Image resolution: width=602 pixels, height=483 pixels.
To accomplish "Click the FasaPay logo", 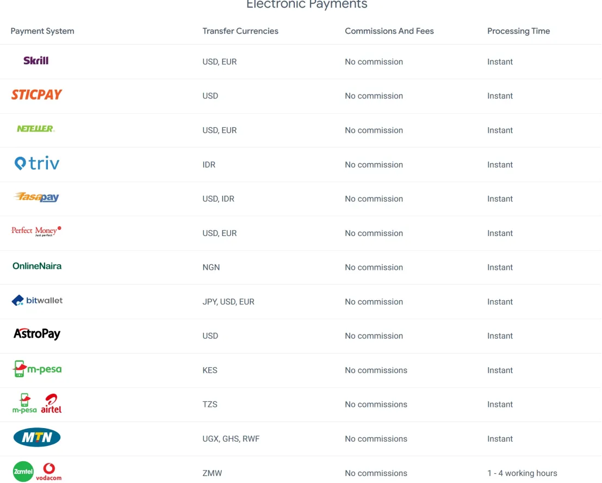I will (x=36, y=197).
